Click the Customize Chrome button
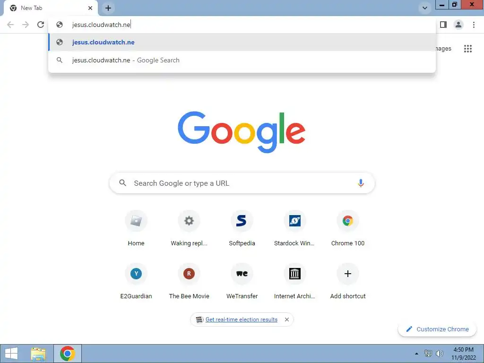The image size is (484, 363). (437, 329)
